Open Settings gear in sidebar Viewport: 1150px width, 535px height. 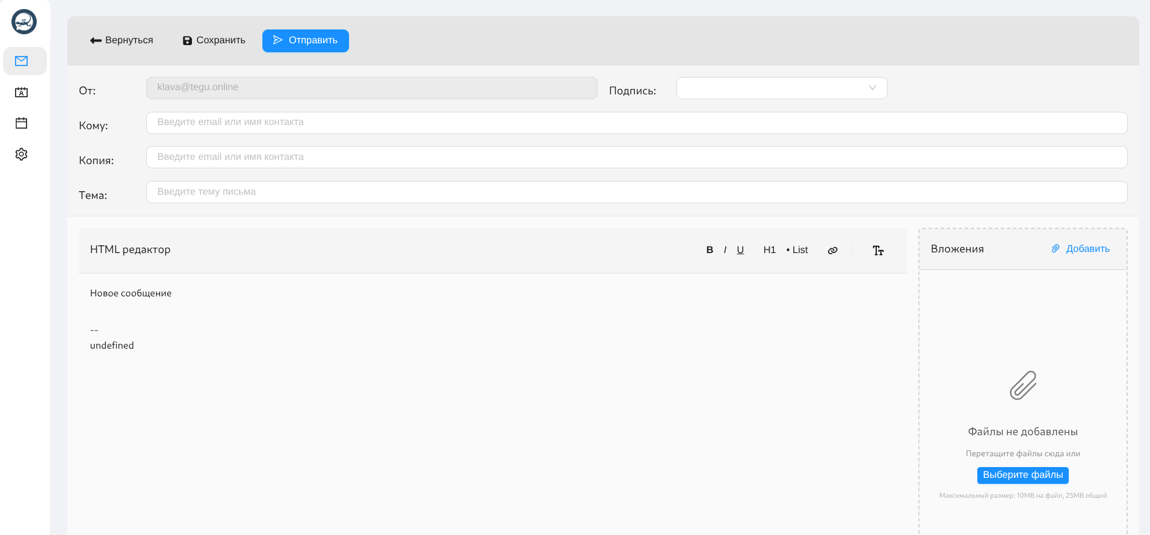(22, 154)
